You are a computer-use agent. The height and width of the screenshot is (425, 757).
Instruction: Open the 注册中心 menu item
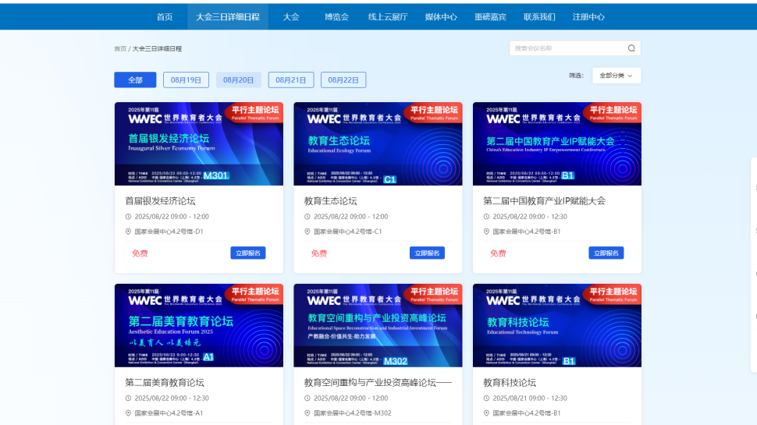(588, 16)
